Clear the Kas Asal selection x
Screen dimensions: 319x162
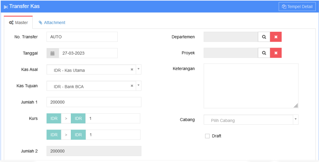pyautogui.click(x=132, y=69)
